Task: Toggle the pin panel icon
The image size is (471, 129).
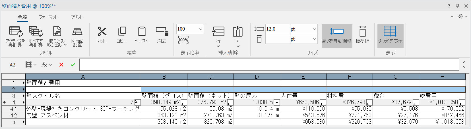Action: point(458,6)
